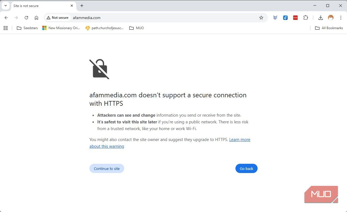Select the 'Site is not secure' tab
This screenshot has height=212, width=347.
[x=39, y=6]
